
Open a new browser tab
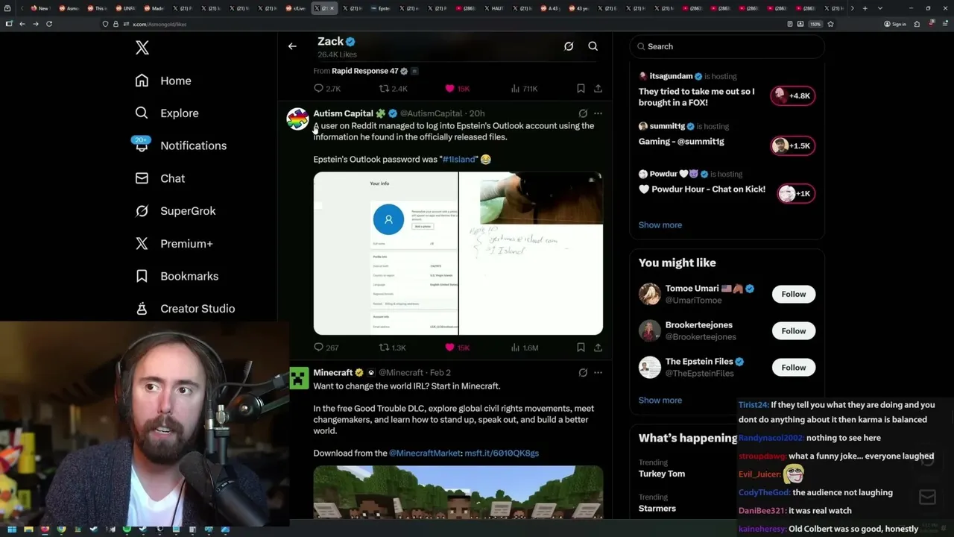pos(865,8)
